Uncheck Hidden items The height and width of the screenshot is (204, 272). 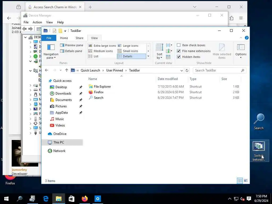click(188, 57)
